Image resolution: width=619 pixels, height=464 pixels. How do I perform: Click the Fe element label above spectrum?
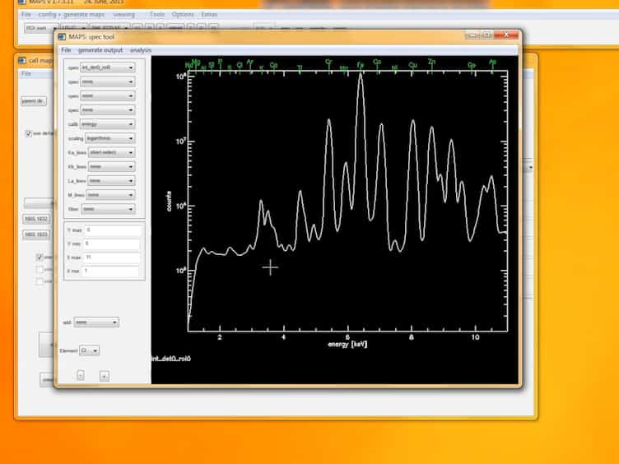pos(361,65)
